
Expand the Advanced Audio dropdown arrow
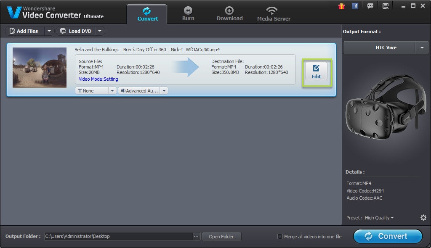pos(164,91)
